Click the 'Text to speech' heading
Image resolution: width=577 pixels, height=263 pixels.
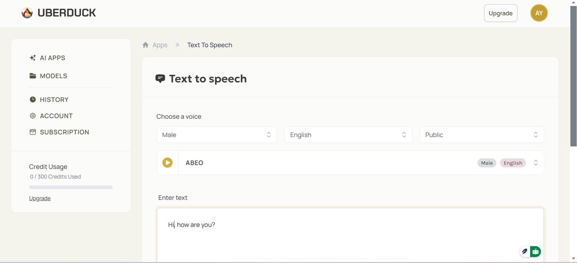pos(208,78)
